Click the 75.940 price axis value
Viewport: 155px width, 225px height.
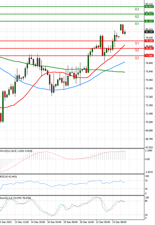coord(149,71)
